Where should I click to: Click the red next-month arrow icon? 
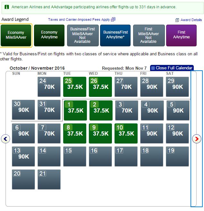coord(196,139)
